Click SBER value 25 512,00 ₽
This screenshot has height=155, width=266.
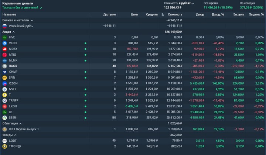[174, 118]
